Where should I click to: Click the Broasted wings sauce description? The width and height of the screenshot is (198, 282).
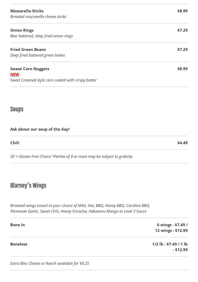click(x=80, y=208)
